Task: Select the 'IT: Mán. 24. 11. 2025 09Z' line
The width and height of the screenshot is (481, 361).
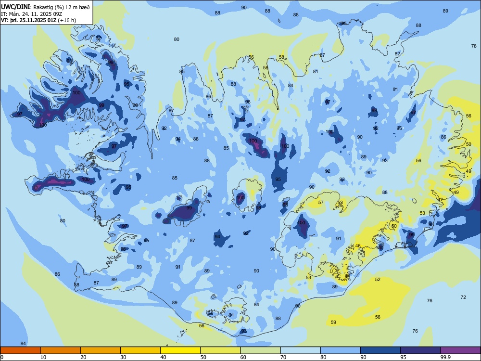Action: (32, 14)
